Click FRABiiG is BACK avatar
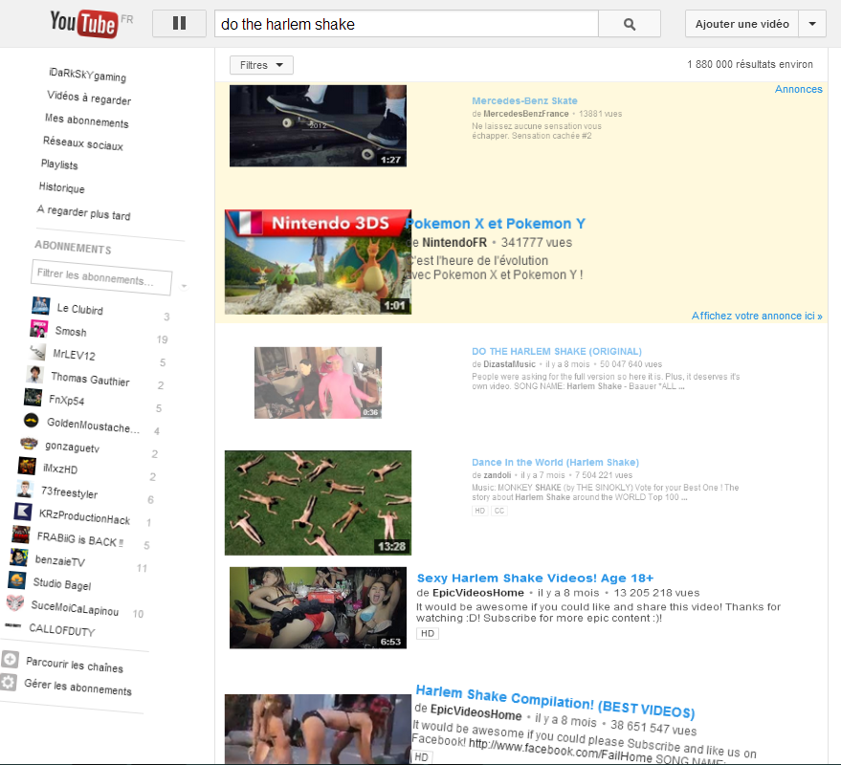 (21, 535)
